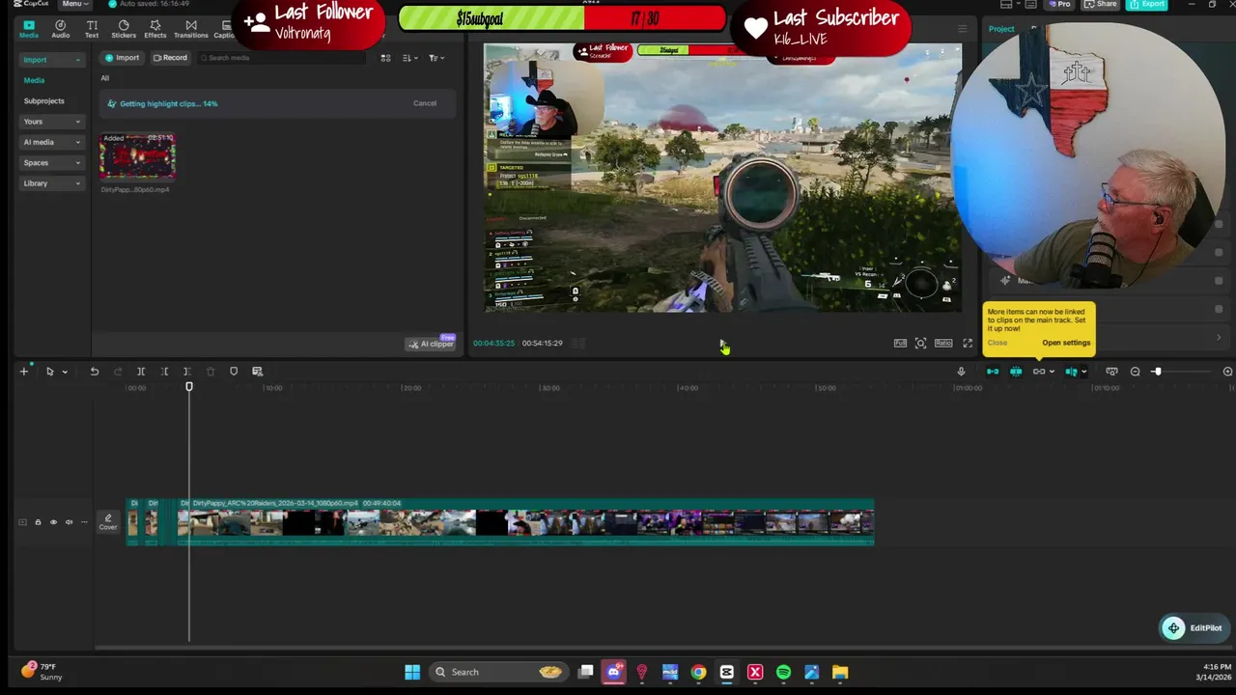The image size is (1236, 695).
Task: Click the All media filter label
Action: click(x=105, y=78)
